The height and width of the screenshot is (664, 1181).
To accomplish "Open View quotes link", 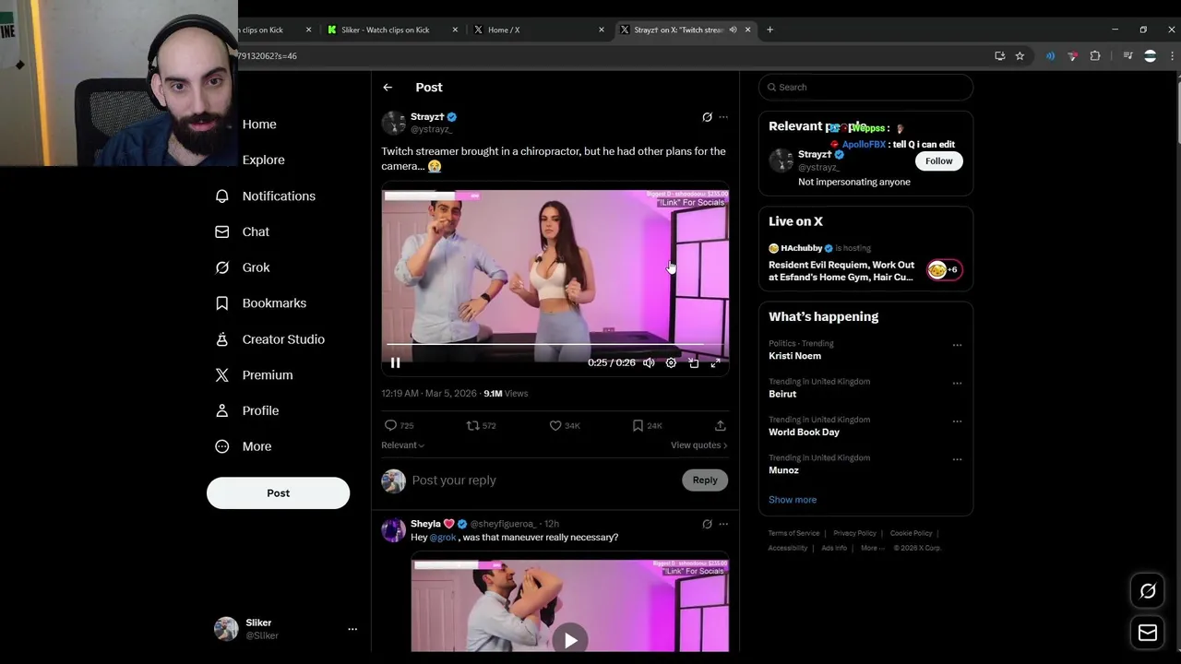I will click(x=698, y=445).
